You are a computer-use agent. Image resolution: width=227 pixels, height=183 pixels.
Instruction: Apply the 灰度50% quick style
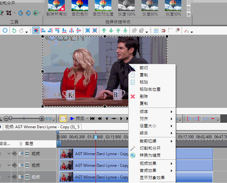173,8
